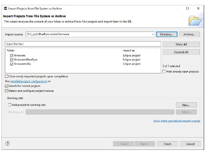Image resolution: width=206 pixels, height=152 pixels.
Task: Maximize the import dialog window
Action: point(188,8)
